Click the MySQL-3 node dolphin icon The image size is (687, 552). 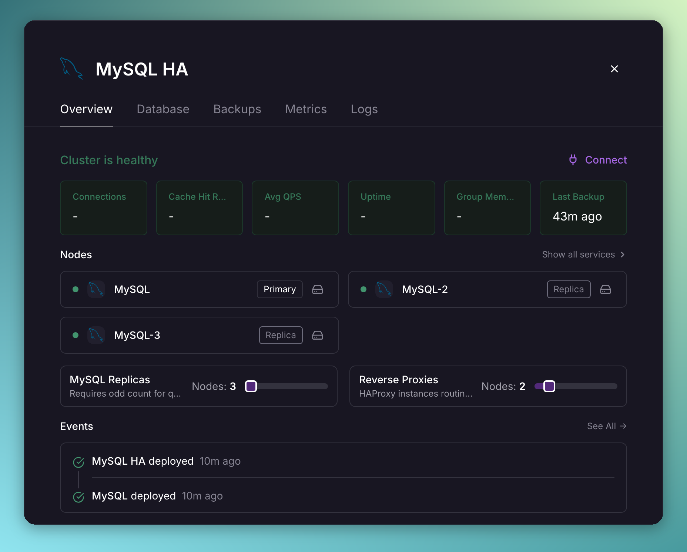click(x=96, y=335)
